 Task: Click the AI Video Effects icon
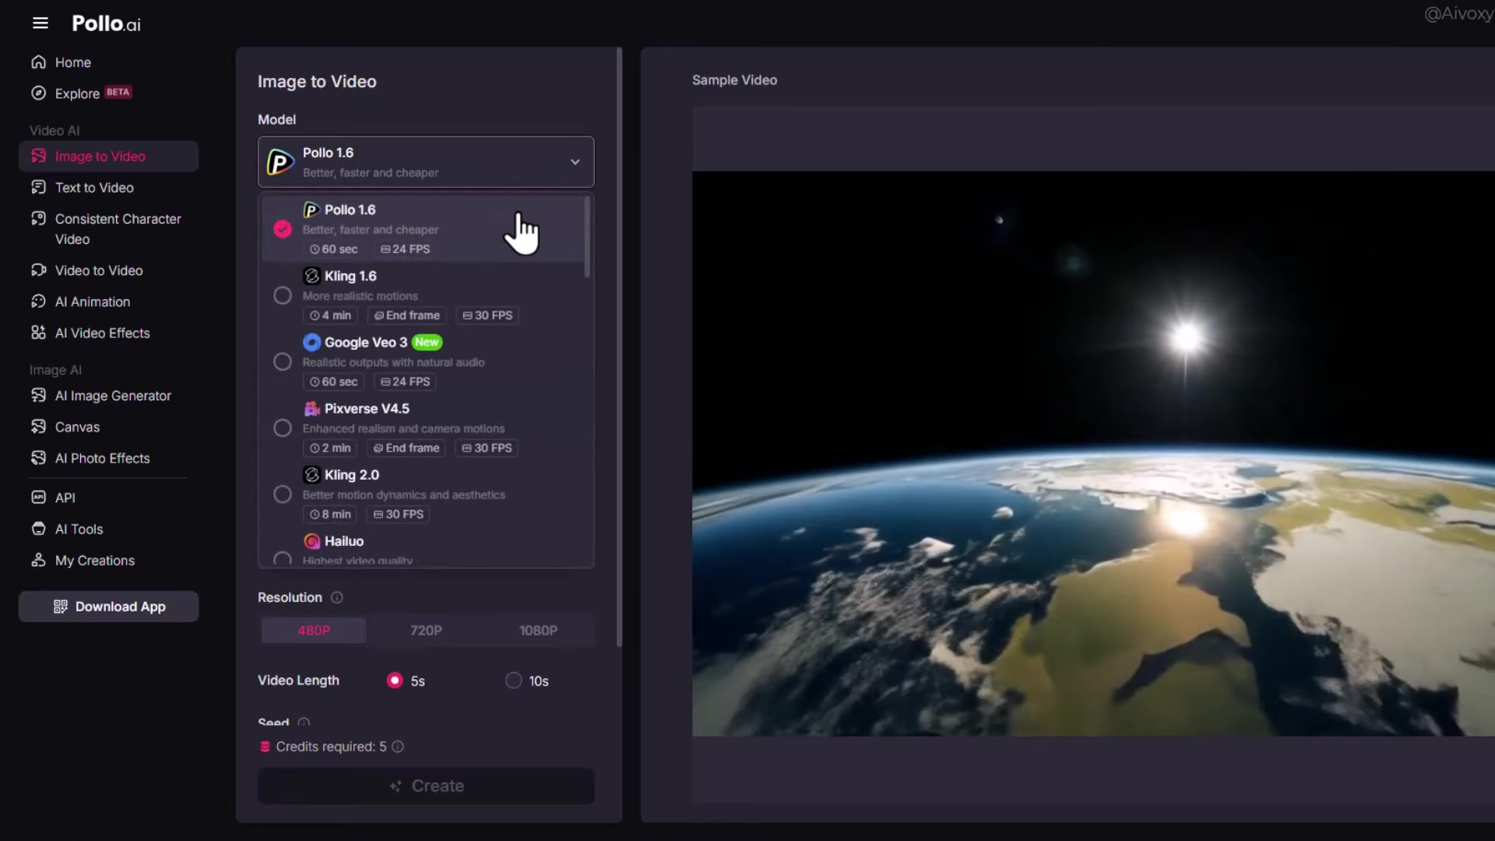(38, 333)
